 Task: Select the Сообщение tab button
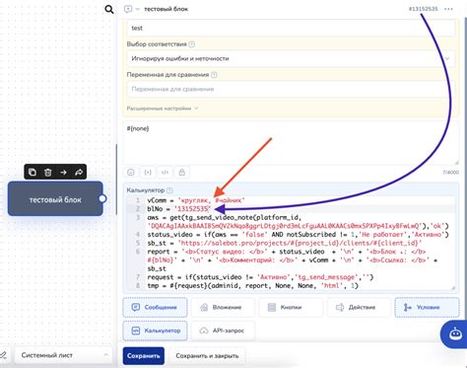tap(155, 307)
